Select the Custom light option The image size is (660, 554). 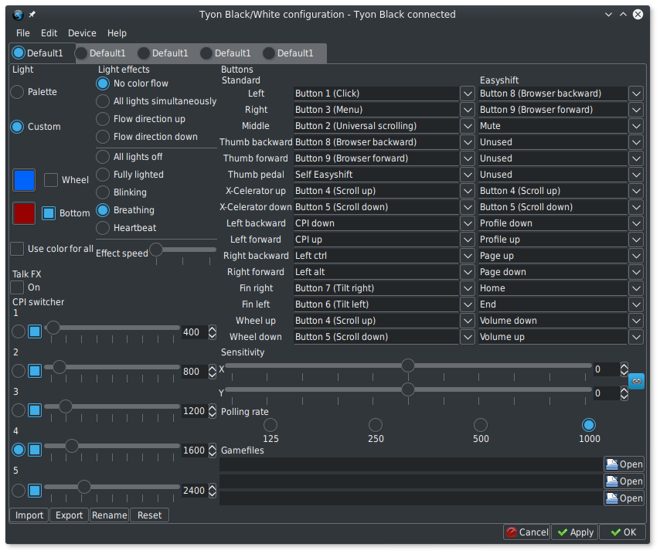coord(36,127)
